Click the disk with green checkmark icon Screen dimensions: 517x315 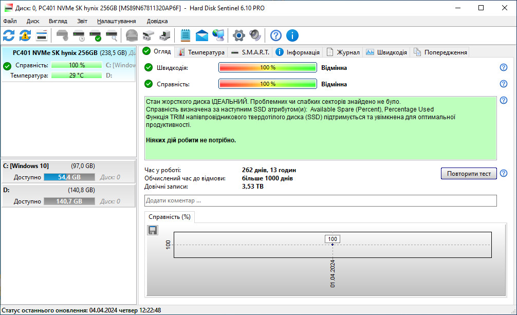[95, 35]
